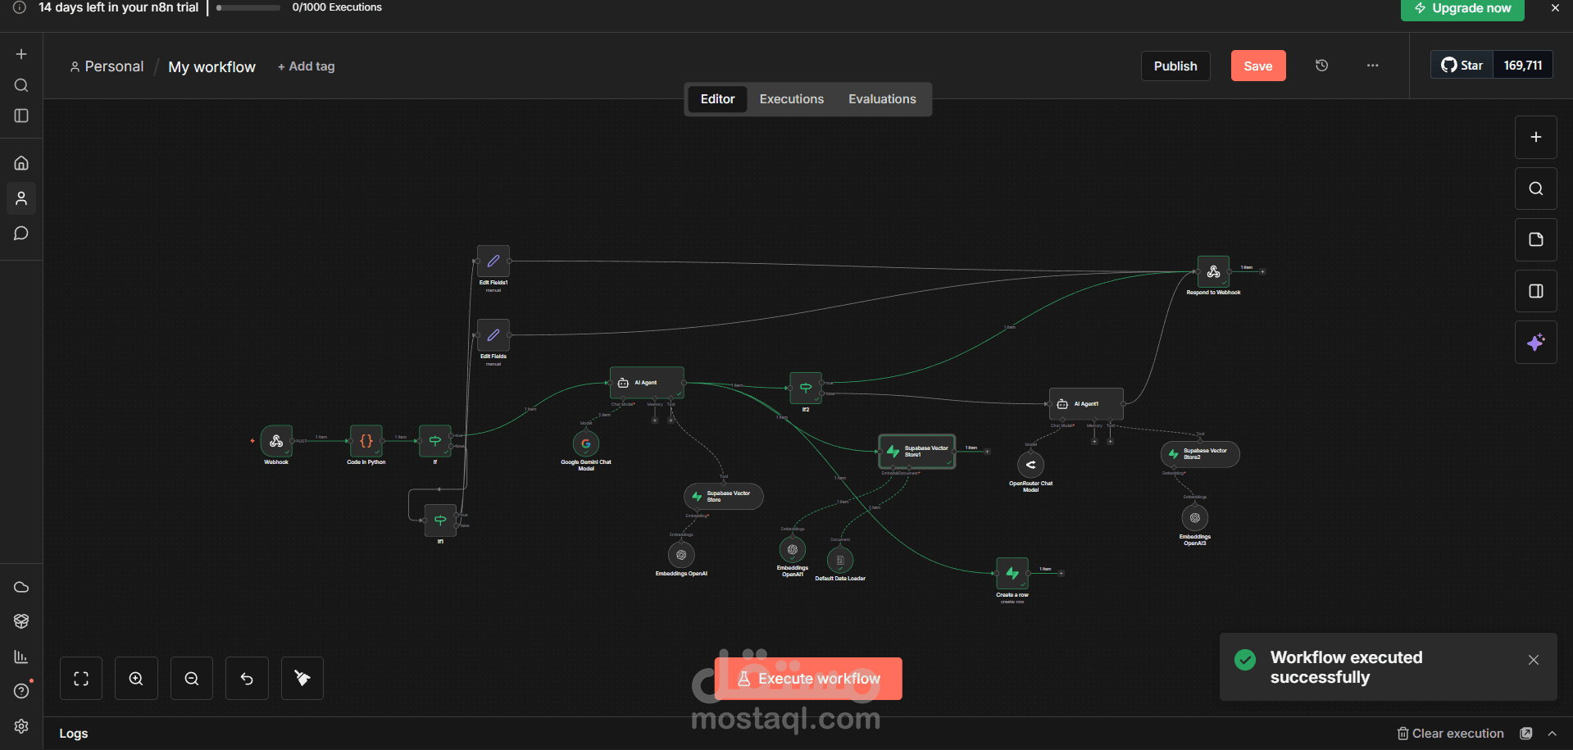1573x750 pixels.
Task: Open the search icon in left sidebar
Action: pos(21,85)
